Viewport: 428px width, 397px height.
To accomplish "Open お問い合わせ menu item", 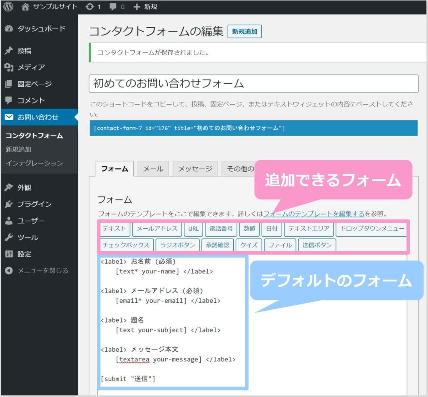I will (x=40, y=117).
